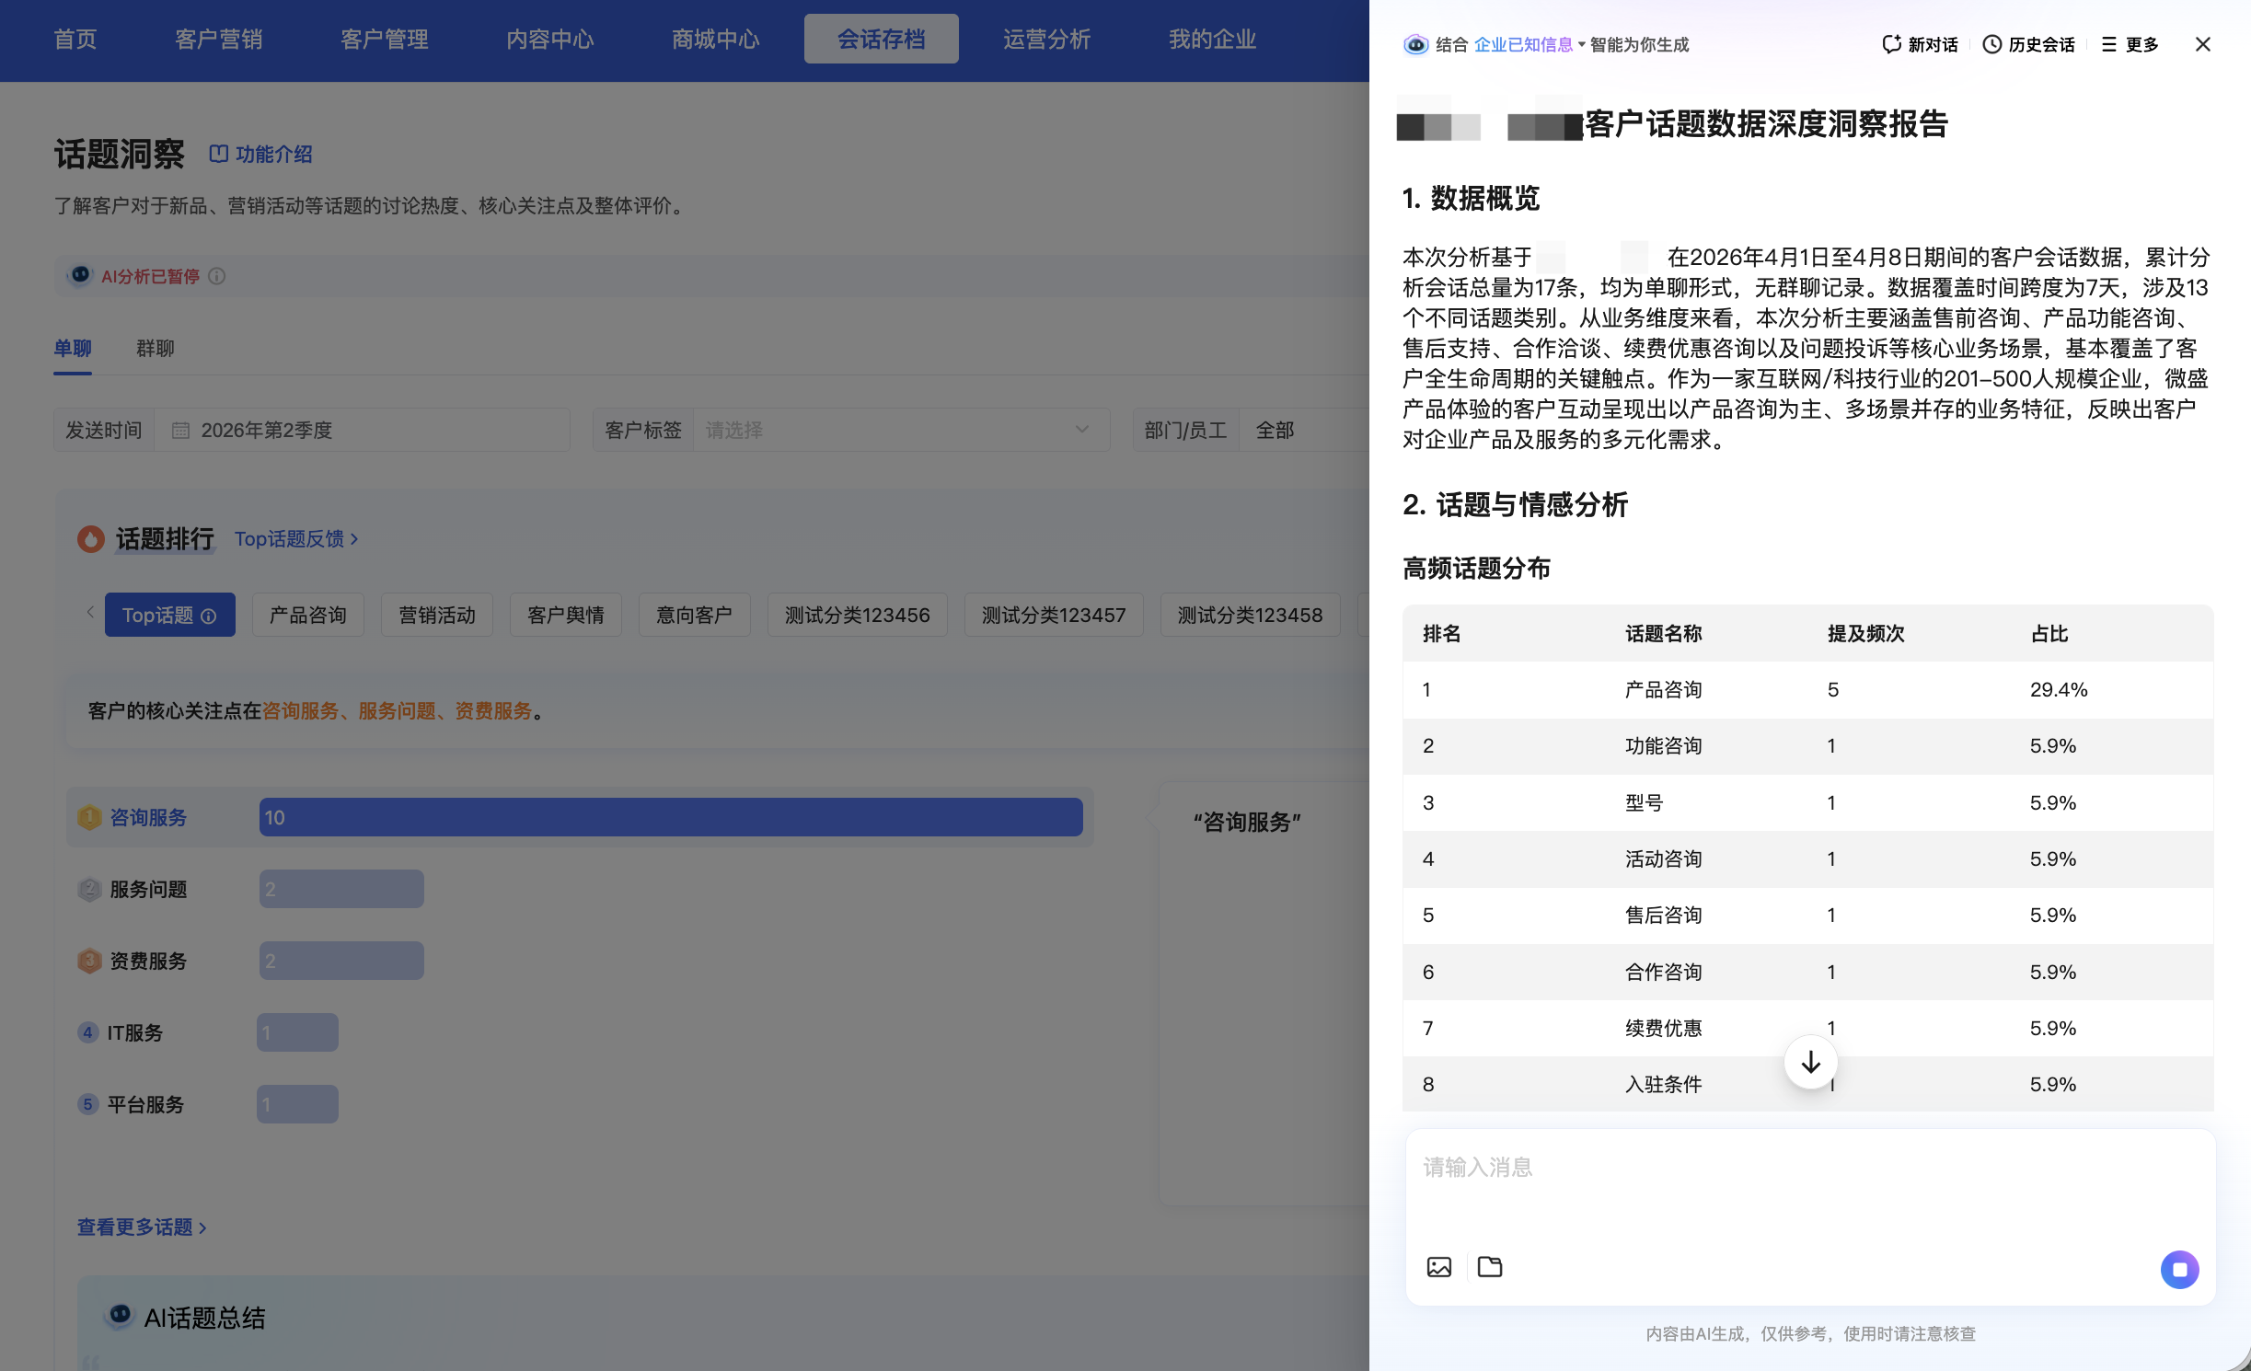Click the info icon on Top话题 chip
2251x1371 pixels.
tap(209, 616)
